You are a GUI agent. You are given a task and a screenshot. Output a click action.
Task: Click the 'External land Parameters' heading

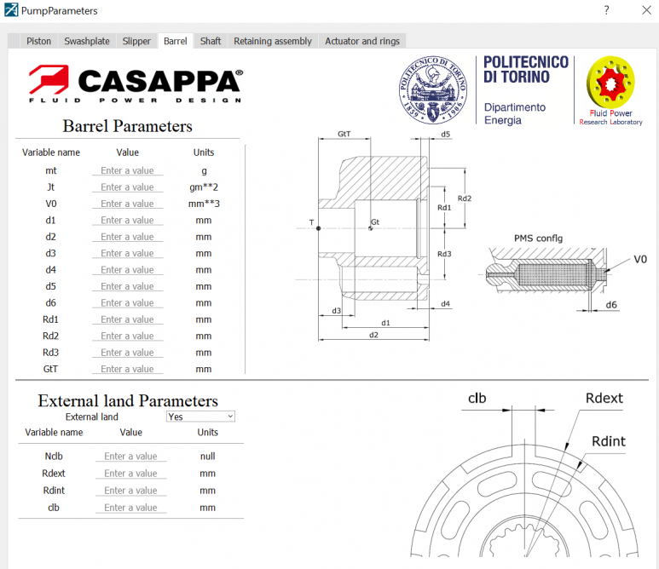(x=128, y=400)
